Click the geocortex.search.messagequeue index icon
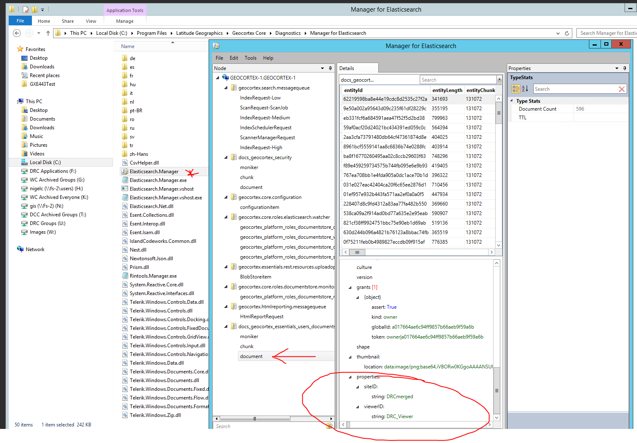Screen dimensions: 637x443 click(x=234, y=88)
